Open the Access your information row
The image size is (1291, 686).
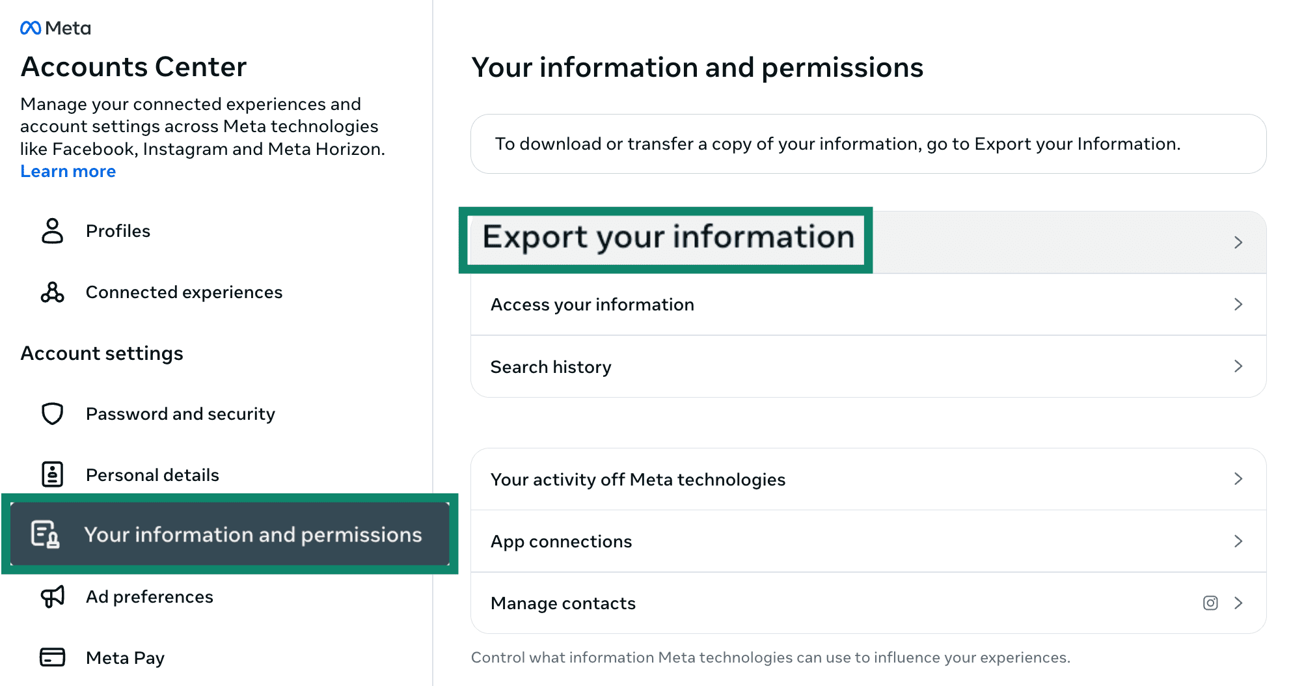coord(868,305)
